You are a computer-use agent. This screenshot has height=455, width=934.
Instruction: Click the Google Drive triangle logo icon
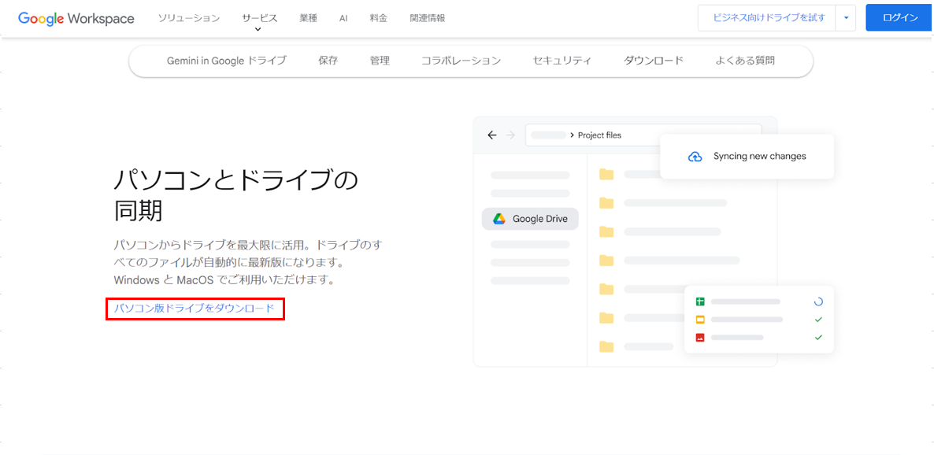[499, 219]
